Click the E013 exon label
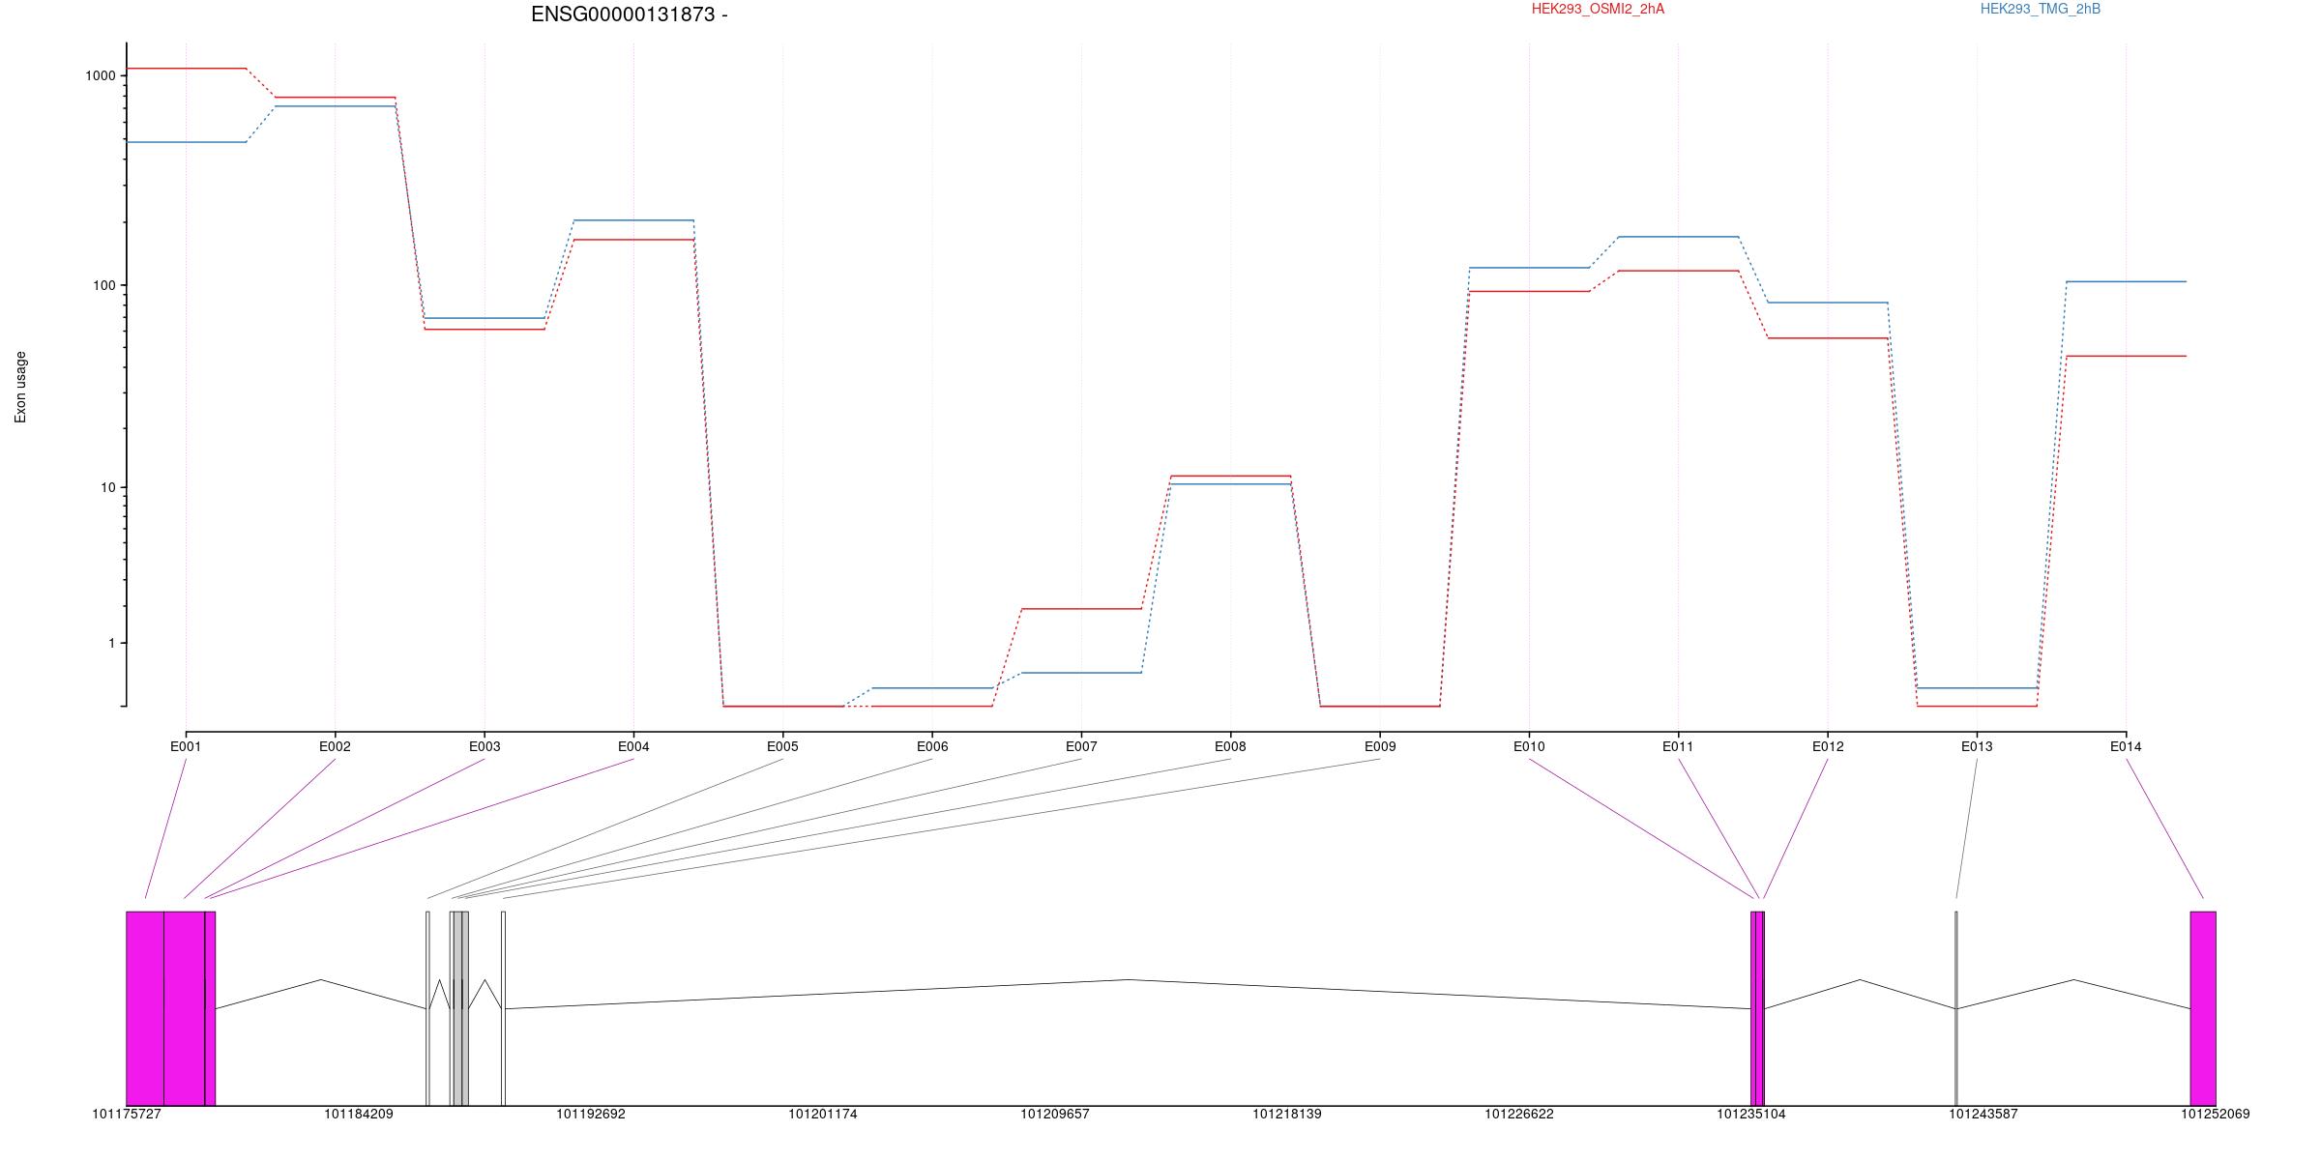The width and height of the screenshot is (2321, 1160). pyautogui.click(x=1977, y=746)
